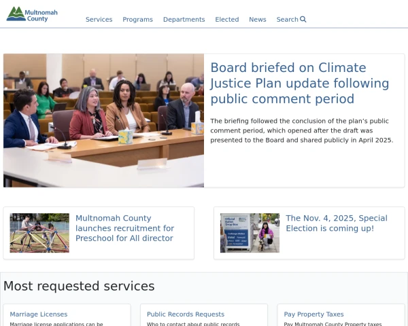Click the Board meeting hero photo
Image resolution: width=408 pixels, height=326 pixels.
[x=103, y=120]
